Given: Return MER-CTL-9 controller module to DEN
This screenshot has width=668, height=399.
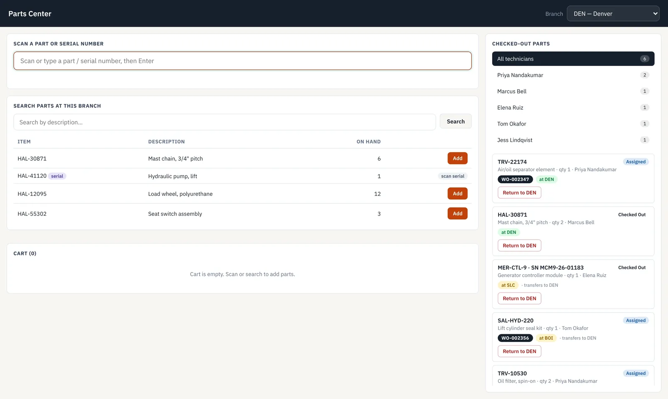Looking at the screenshot, I should pyautogui.click(x=519, y=298).
